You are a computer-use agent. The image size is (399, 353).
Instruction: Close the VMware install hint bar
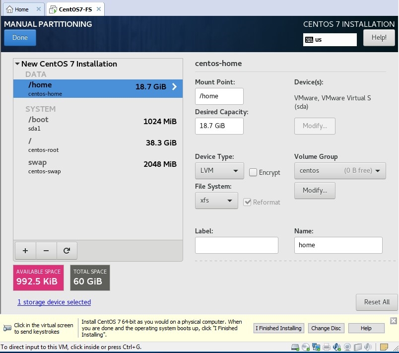393,321
